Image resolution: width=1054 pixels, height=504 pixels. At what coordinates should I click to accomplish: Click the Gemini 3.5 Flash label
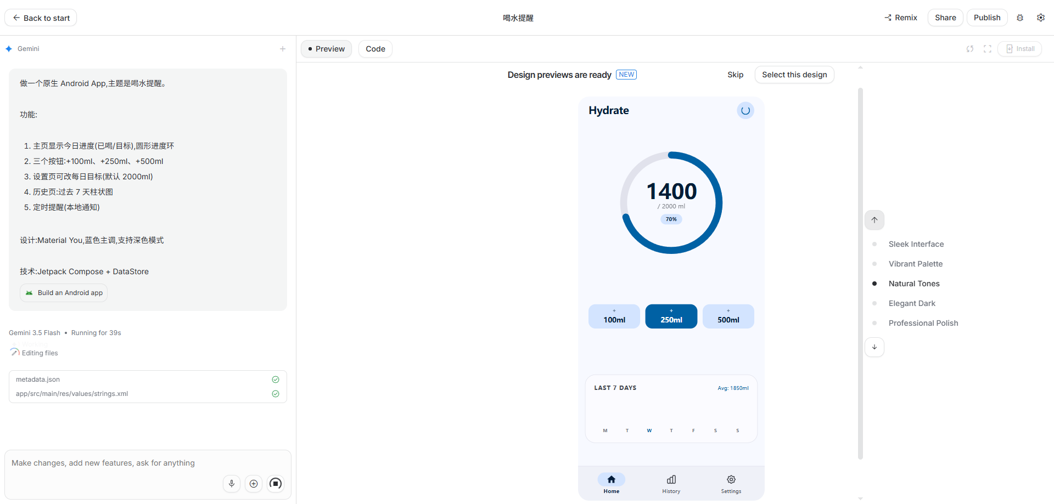pos(35,333)
